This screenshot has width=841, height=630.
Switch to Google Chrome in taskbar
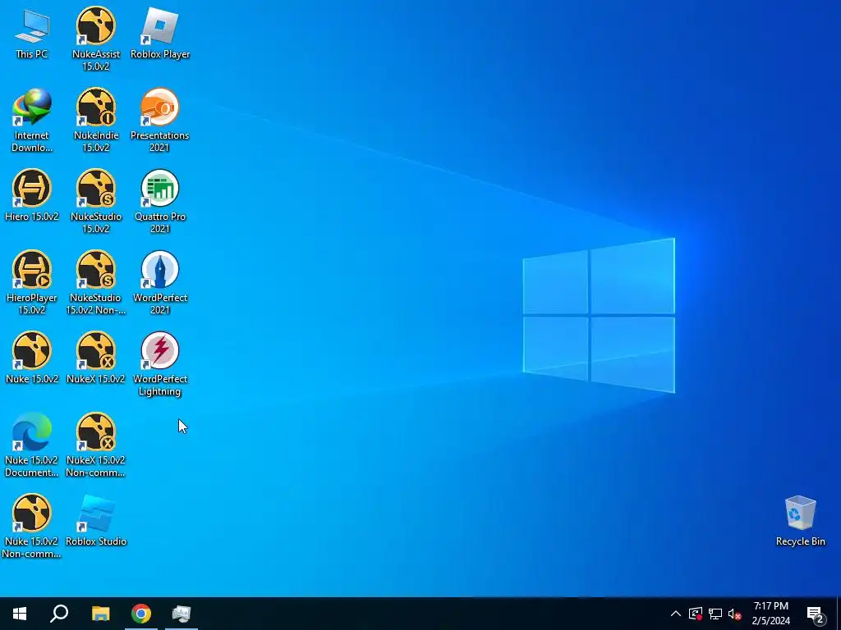point(141,614)
